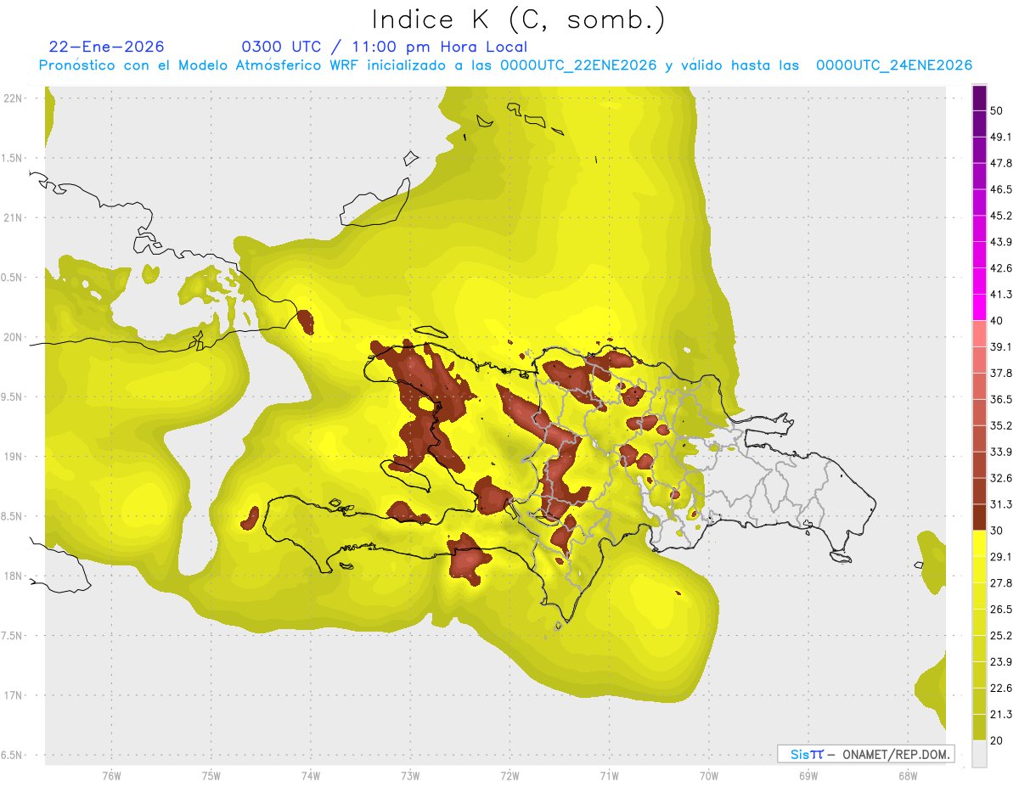Viewport: 1019px width, 787px height.
Task: Select the salmon swatch between 39.1 and 40
Action: [979, 334]
